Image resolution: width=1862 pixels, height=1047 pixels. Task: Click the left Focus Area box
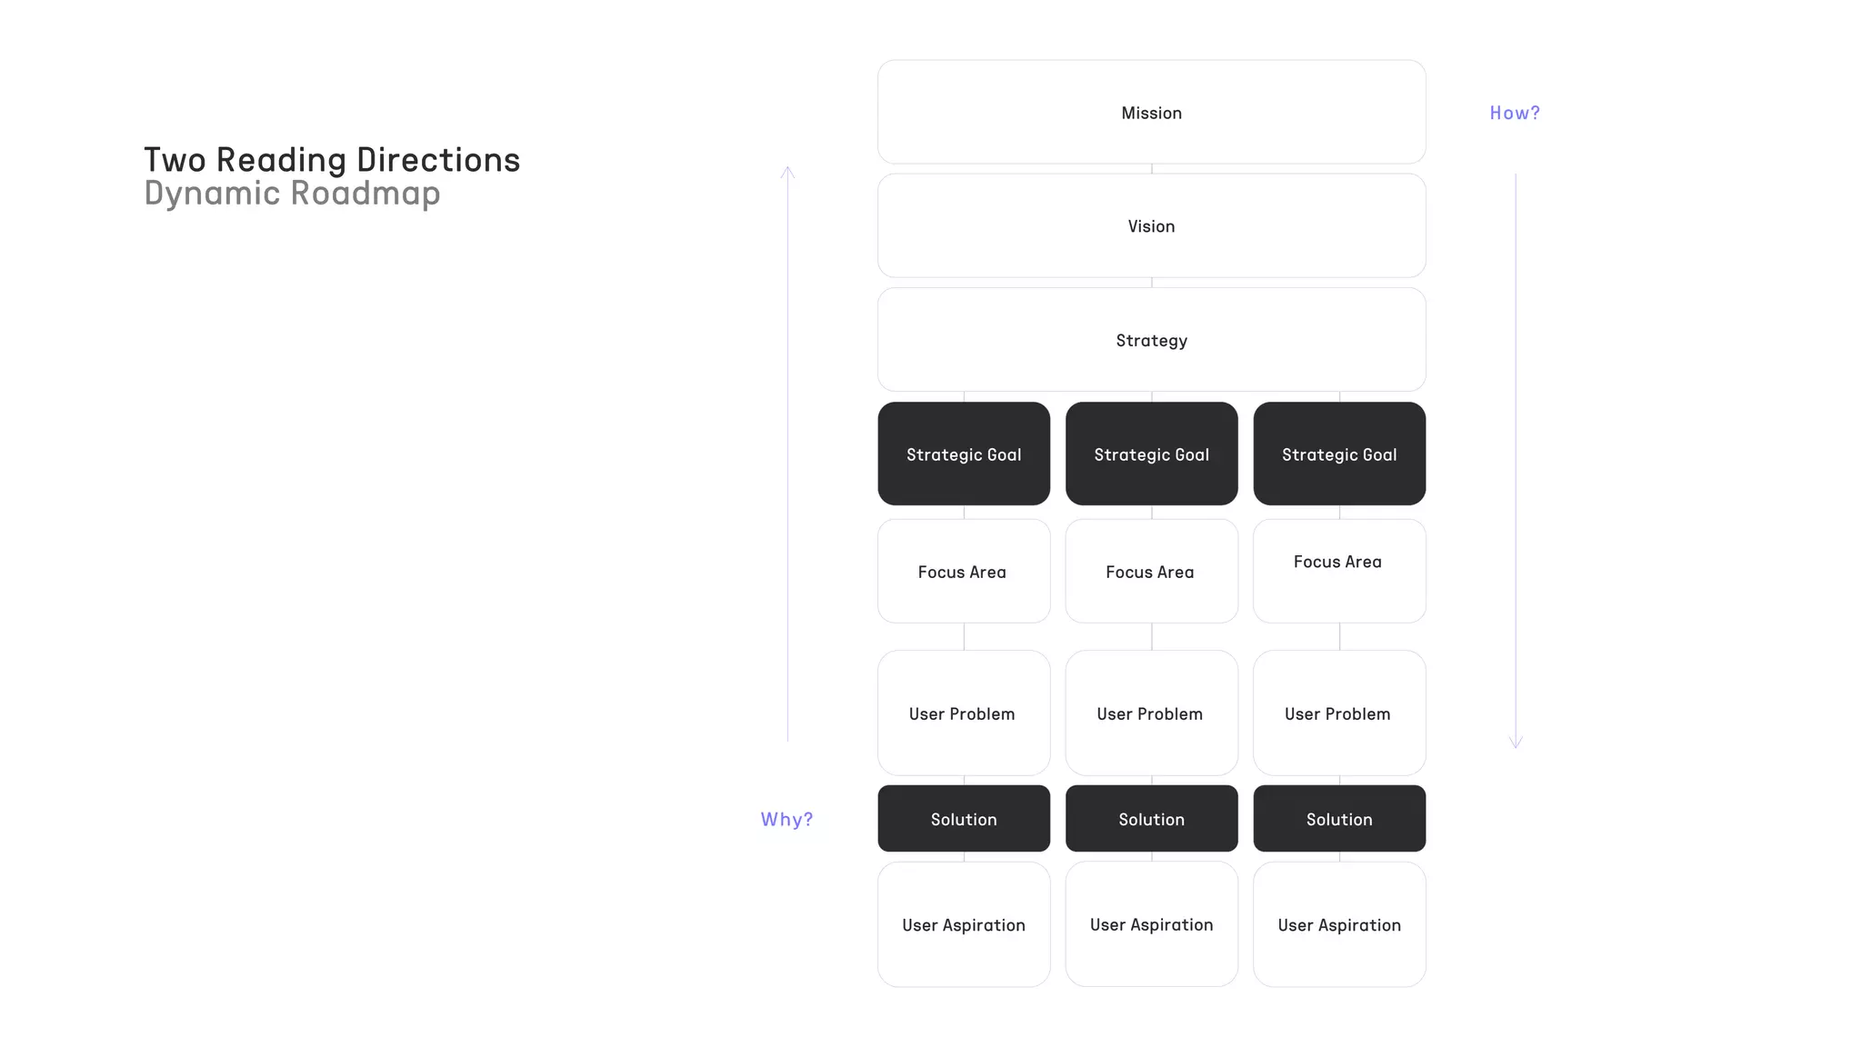964,572
